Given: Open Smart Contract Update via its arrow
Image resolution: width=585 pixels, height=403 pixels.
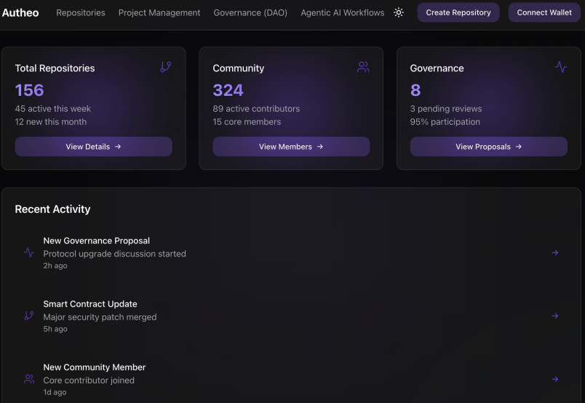Looking at the screenshot, I should [554, 316].
